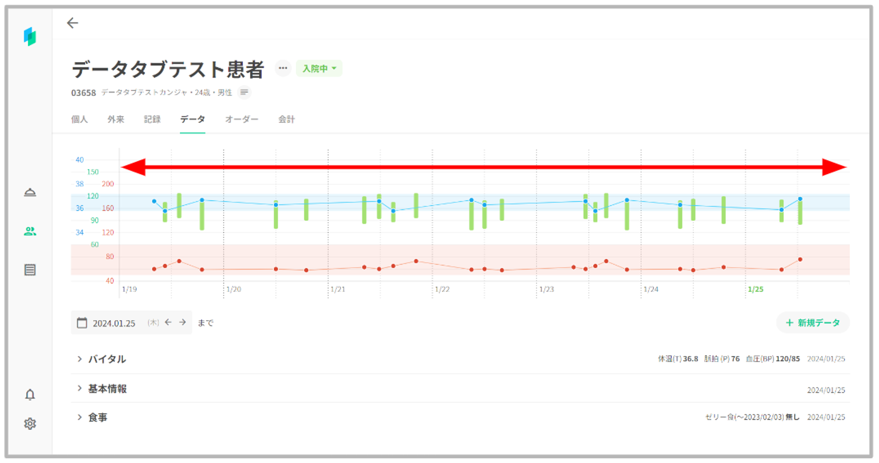This screenshot has width=879, height=463.
Task: Click the 1/20 date label on chart
Action: [234, 289]
